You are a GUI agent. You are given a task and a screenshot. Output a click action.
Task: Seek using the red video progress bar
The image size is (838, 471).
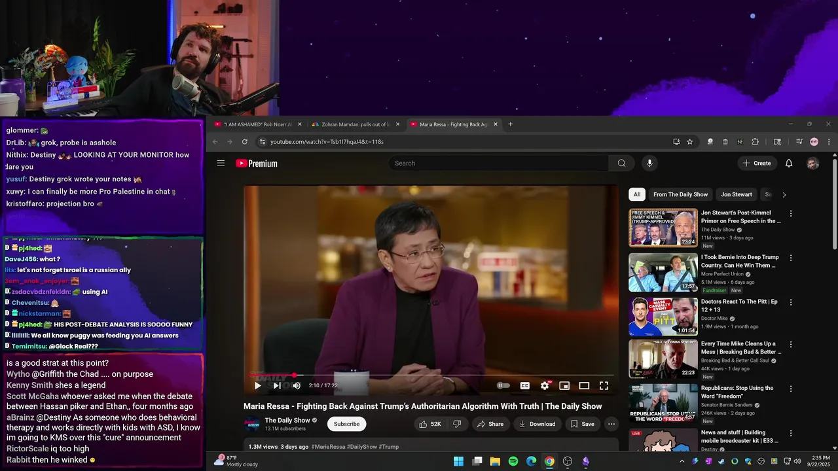click(x=431, y=375)
